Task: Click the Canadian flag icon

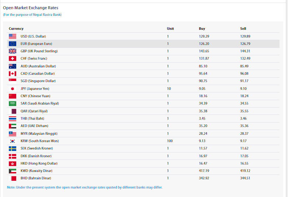Action: pyautogui.click(x=13, y=74)
